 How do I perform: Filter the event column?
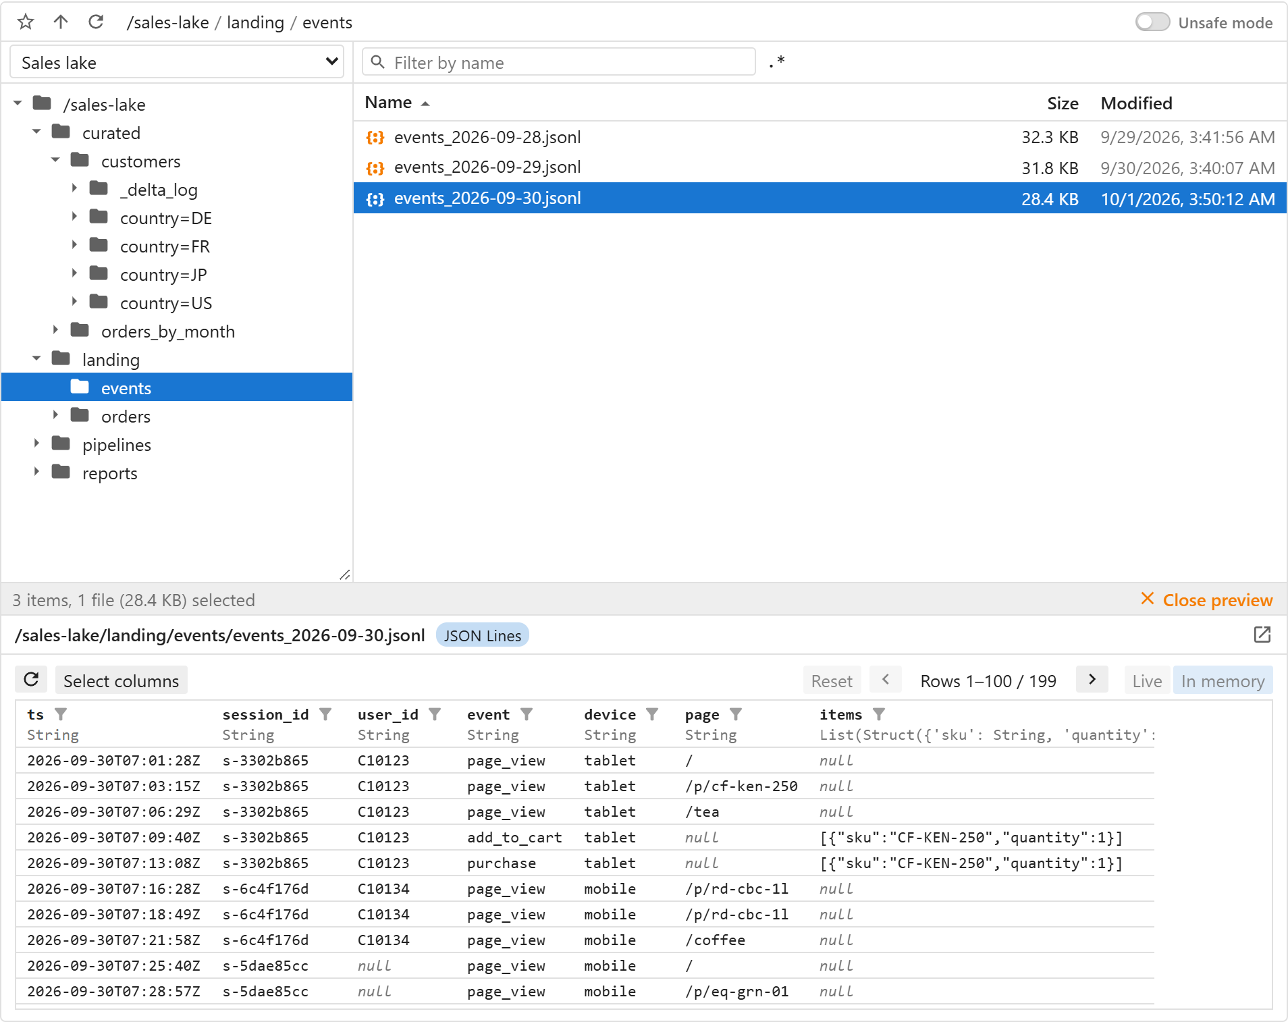pos(527,714)
